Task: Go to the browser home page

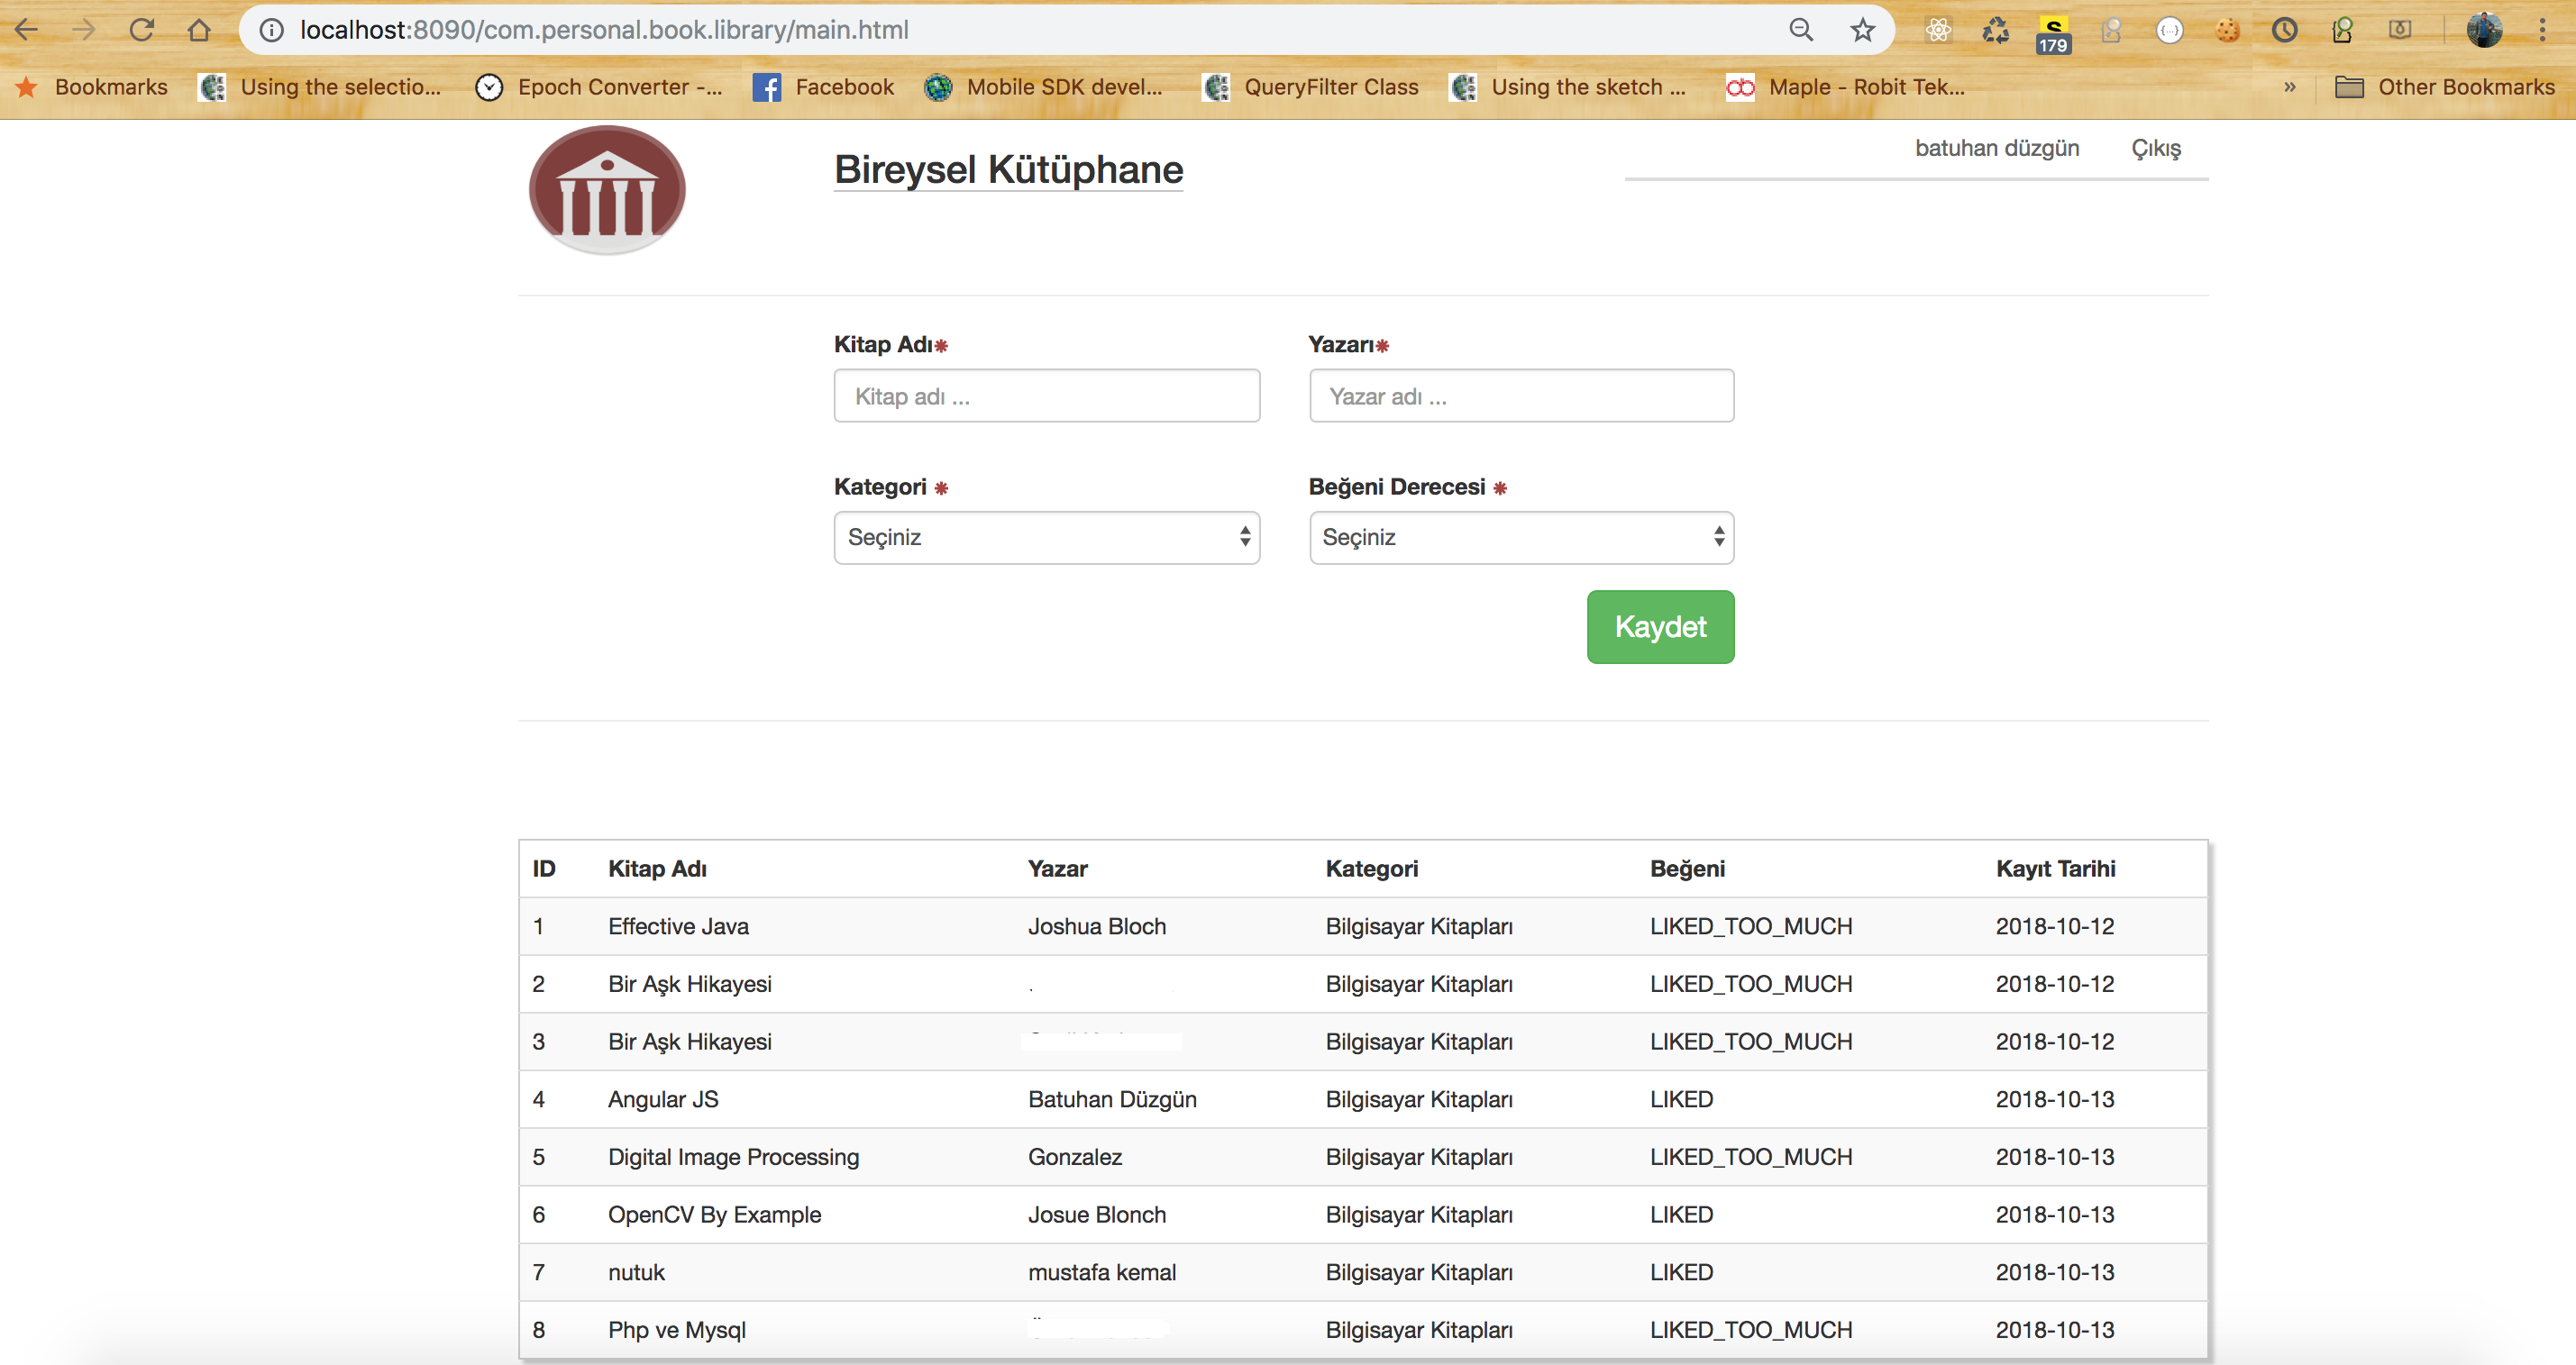Action: 199,30
